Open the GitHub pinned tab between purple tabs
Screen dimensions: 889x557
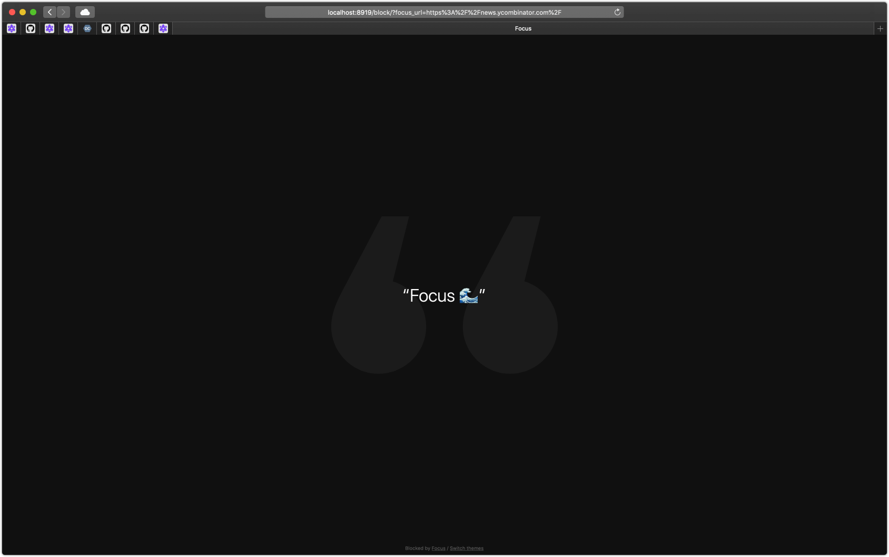click(x=31, y=28)
